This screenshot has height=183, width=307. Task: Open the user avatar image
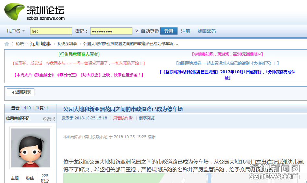click(31, 148)
